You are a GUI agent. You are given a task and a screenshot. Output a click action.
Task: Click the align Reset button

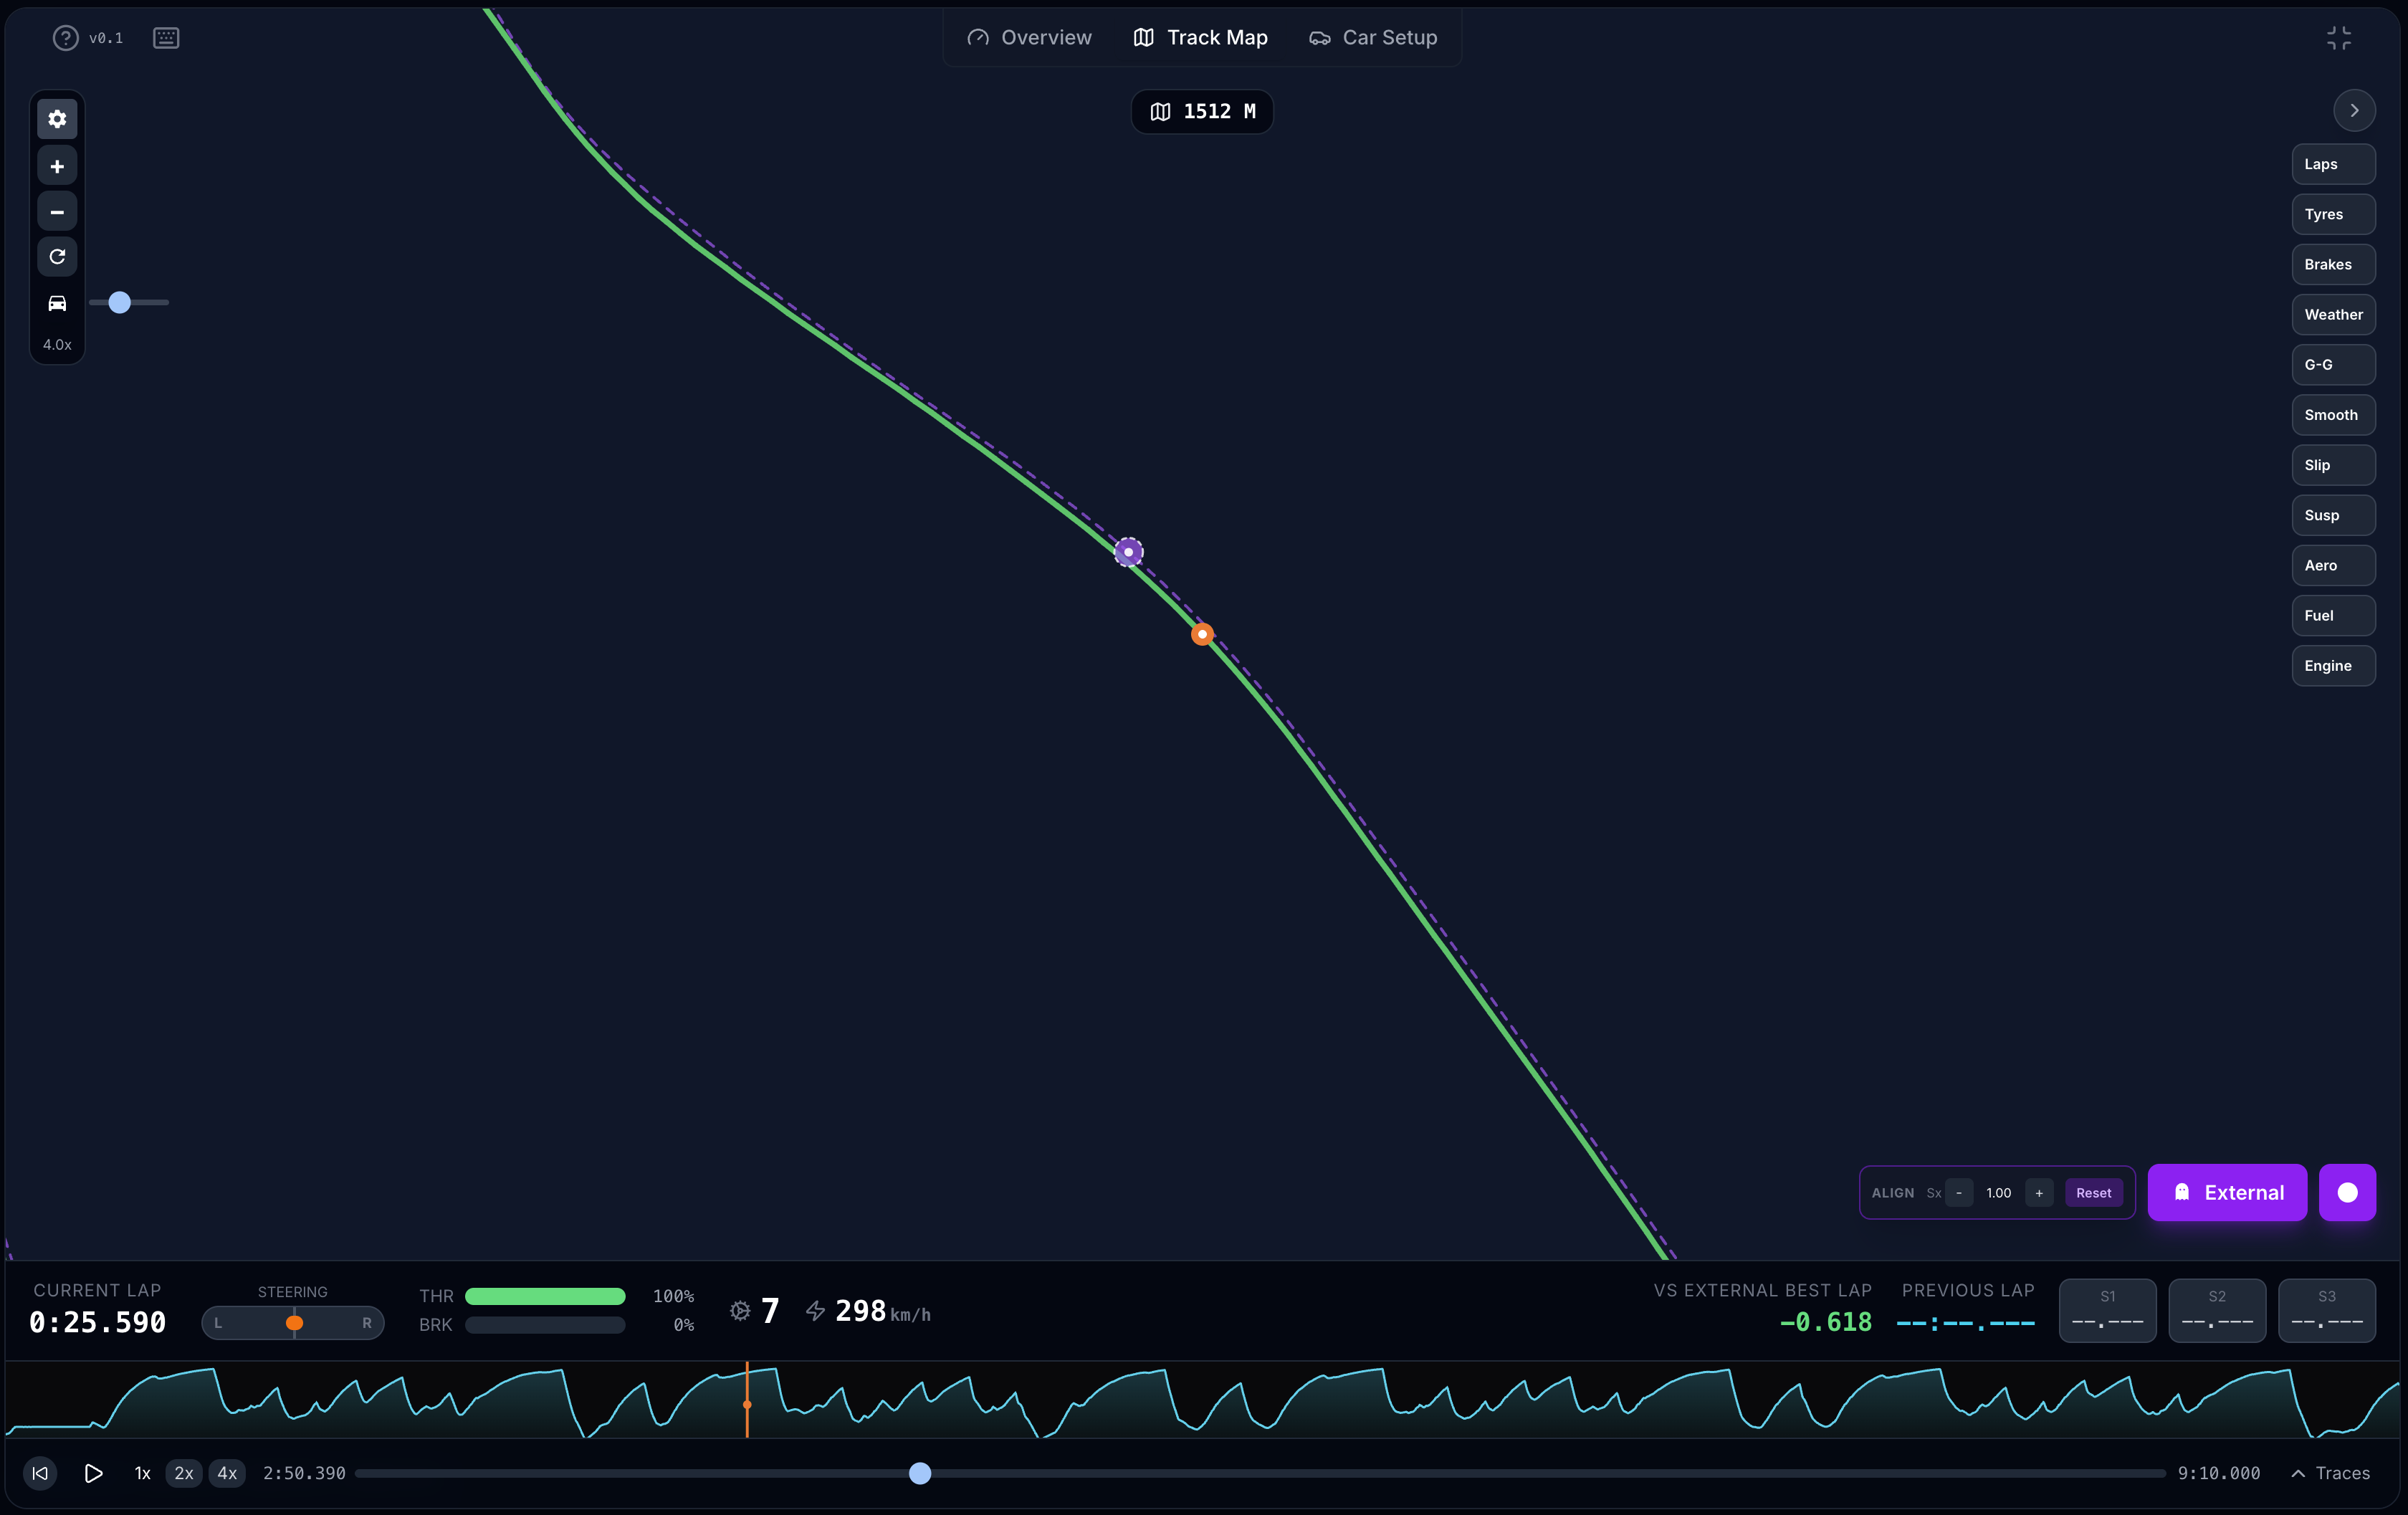pyautogui.click(x=2093, y=1193)
